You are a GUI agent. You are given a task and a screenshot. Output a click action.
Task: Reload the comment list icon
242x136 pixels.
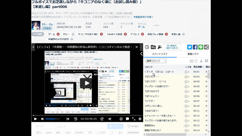pos(196,61)
